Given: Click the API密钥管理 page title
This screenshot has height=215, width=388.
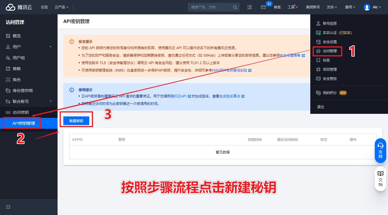Looking at the screenshot, I should pos(76,22).
